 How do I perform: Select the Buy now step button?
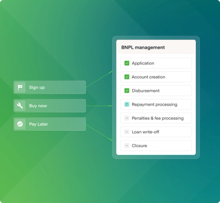50,105
